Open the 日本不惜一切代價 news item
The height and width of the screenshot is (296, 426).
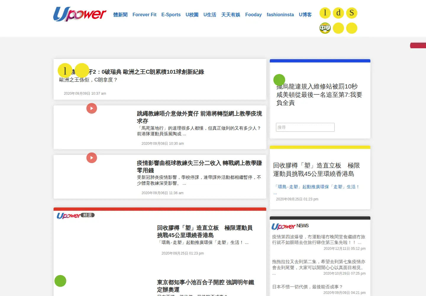click(307, 287)
